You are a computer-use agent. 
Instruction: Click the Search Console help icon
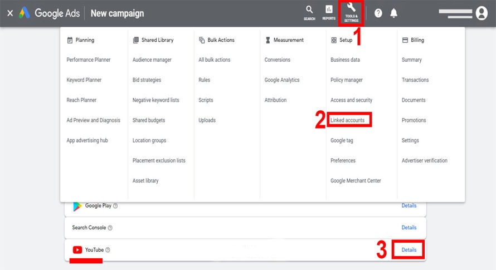110,228
